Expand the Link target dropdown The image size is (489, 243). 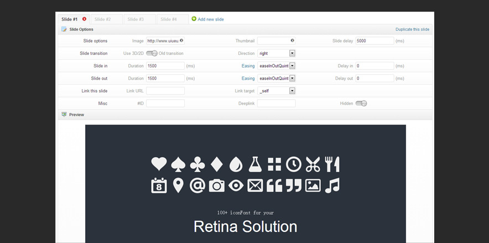point(292,91)
